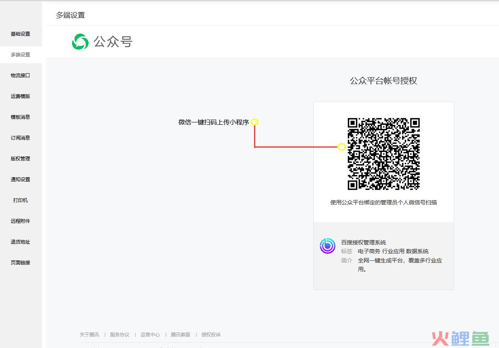Open the 服务协议 link
Viewport: 499px width, 348px height.
[x=120, y=334]
